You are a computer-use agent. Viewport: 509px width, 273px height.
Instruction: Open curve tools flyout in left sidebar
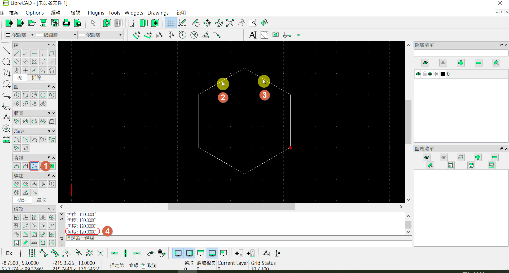6,73
